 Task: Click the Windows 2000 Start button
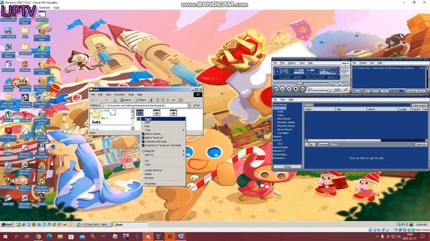pyautogui.click(x=7, y=225)
